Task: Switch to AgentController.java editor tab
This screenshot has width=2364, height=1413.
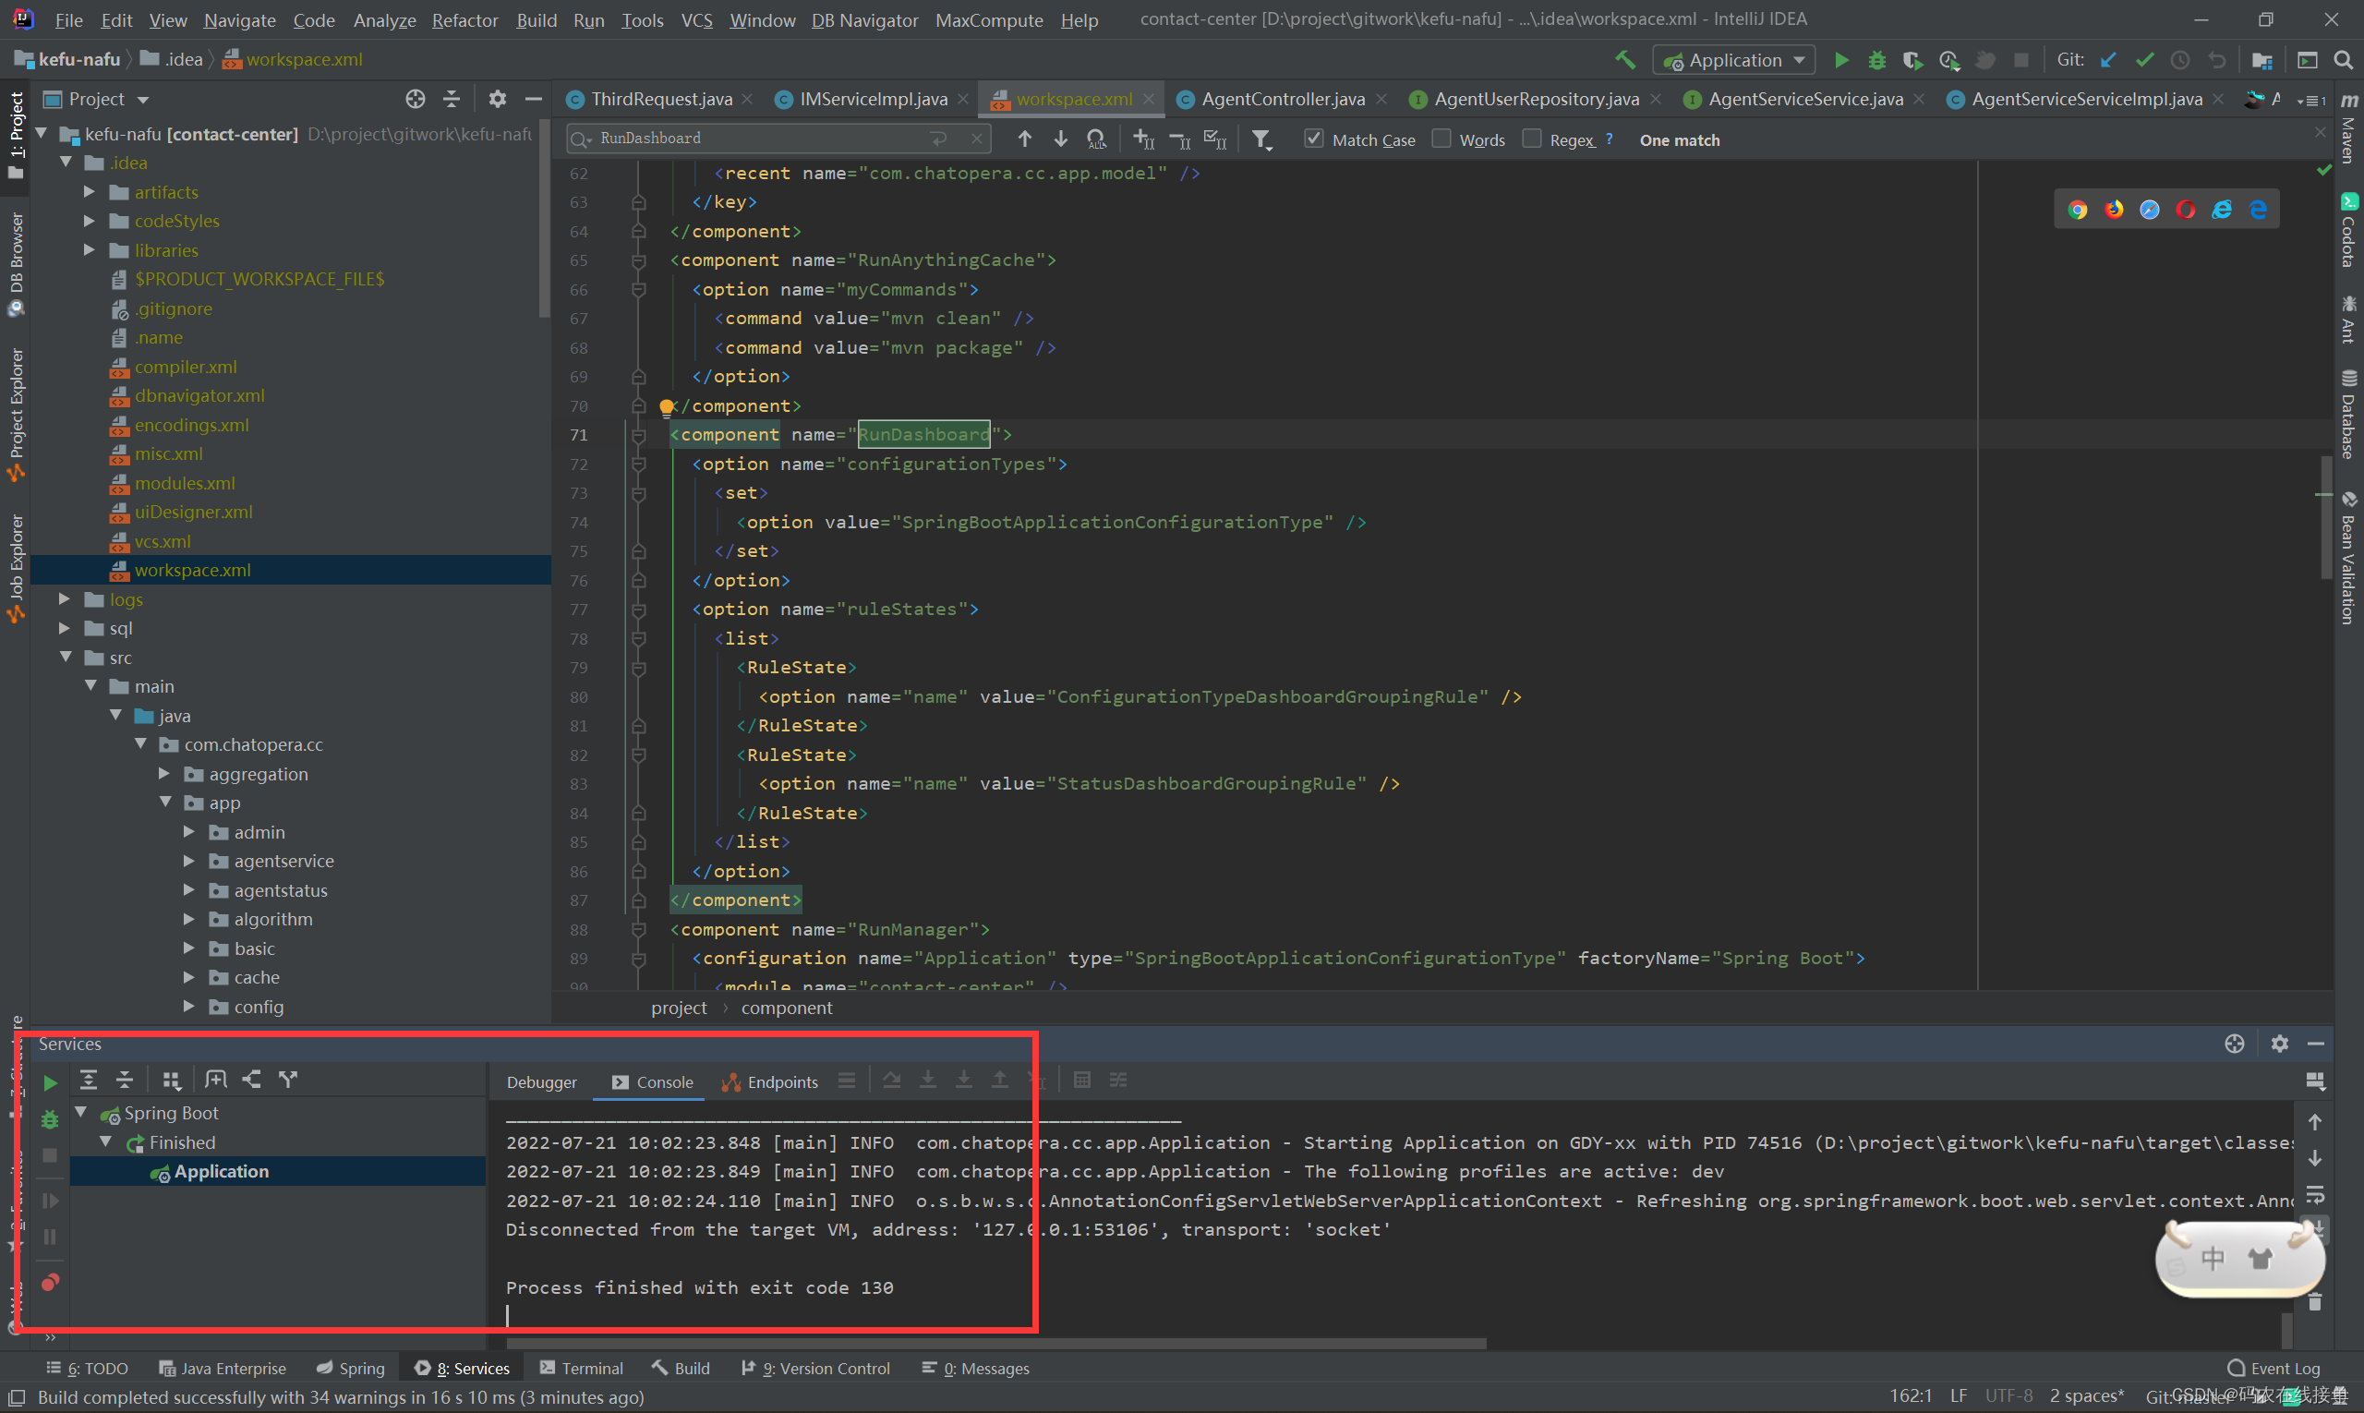Action: (1282, 99)
